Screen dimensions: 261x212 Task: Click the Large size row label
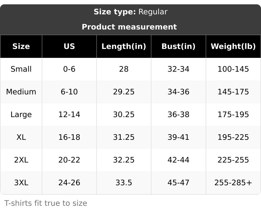point(21,115)
